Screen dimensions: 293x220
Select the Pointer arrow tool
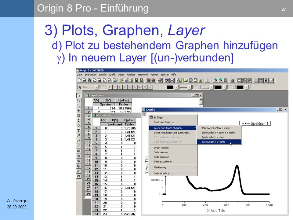pos(79,95)
